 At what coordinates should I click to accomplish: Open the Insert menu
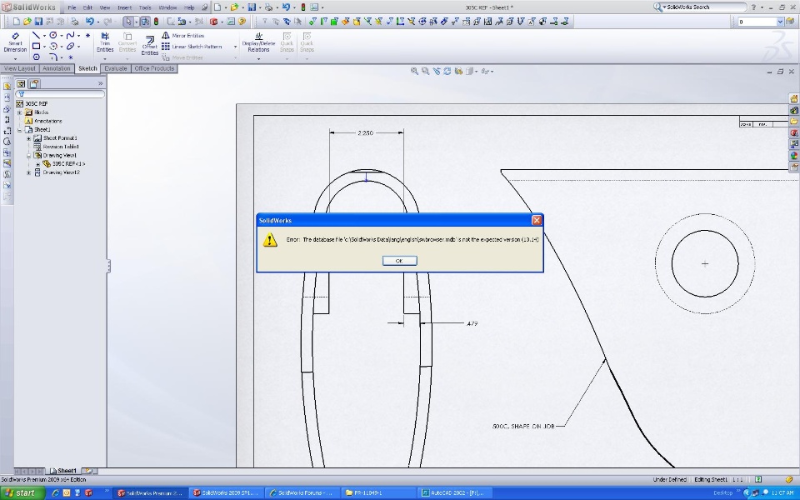124,7
